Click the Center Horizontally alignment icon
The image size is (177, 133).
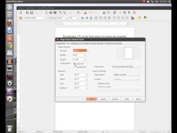coord(101,18)
